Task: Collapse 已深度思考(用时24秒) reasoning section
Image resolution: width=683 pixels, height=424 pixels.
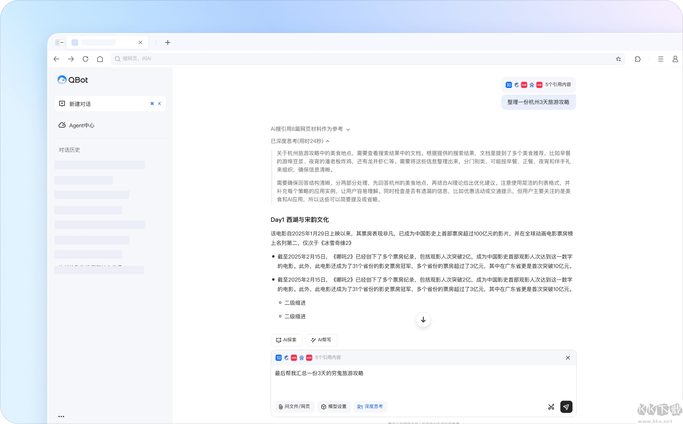Action: click(328, 141)
